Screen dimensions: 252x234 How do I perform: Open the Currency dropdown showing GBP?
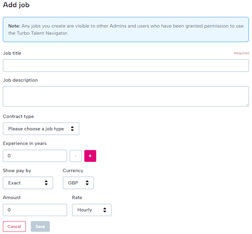(x=78, y=183)
